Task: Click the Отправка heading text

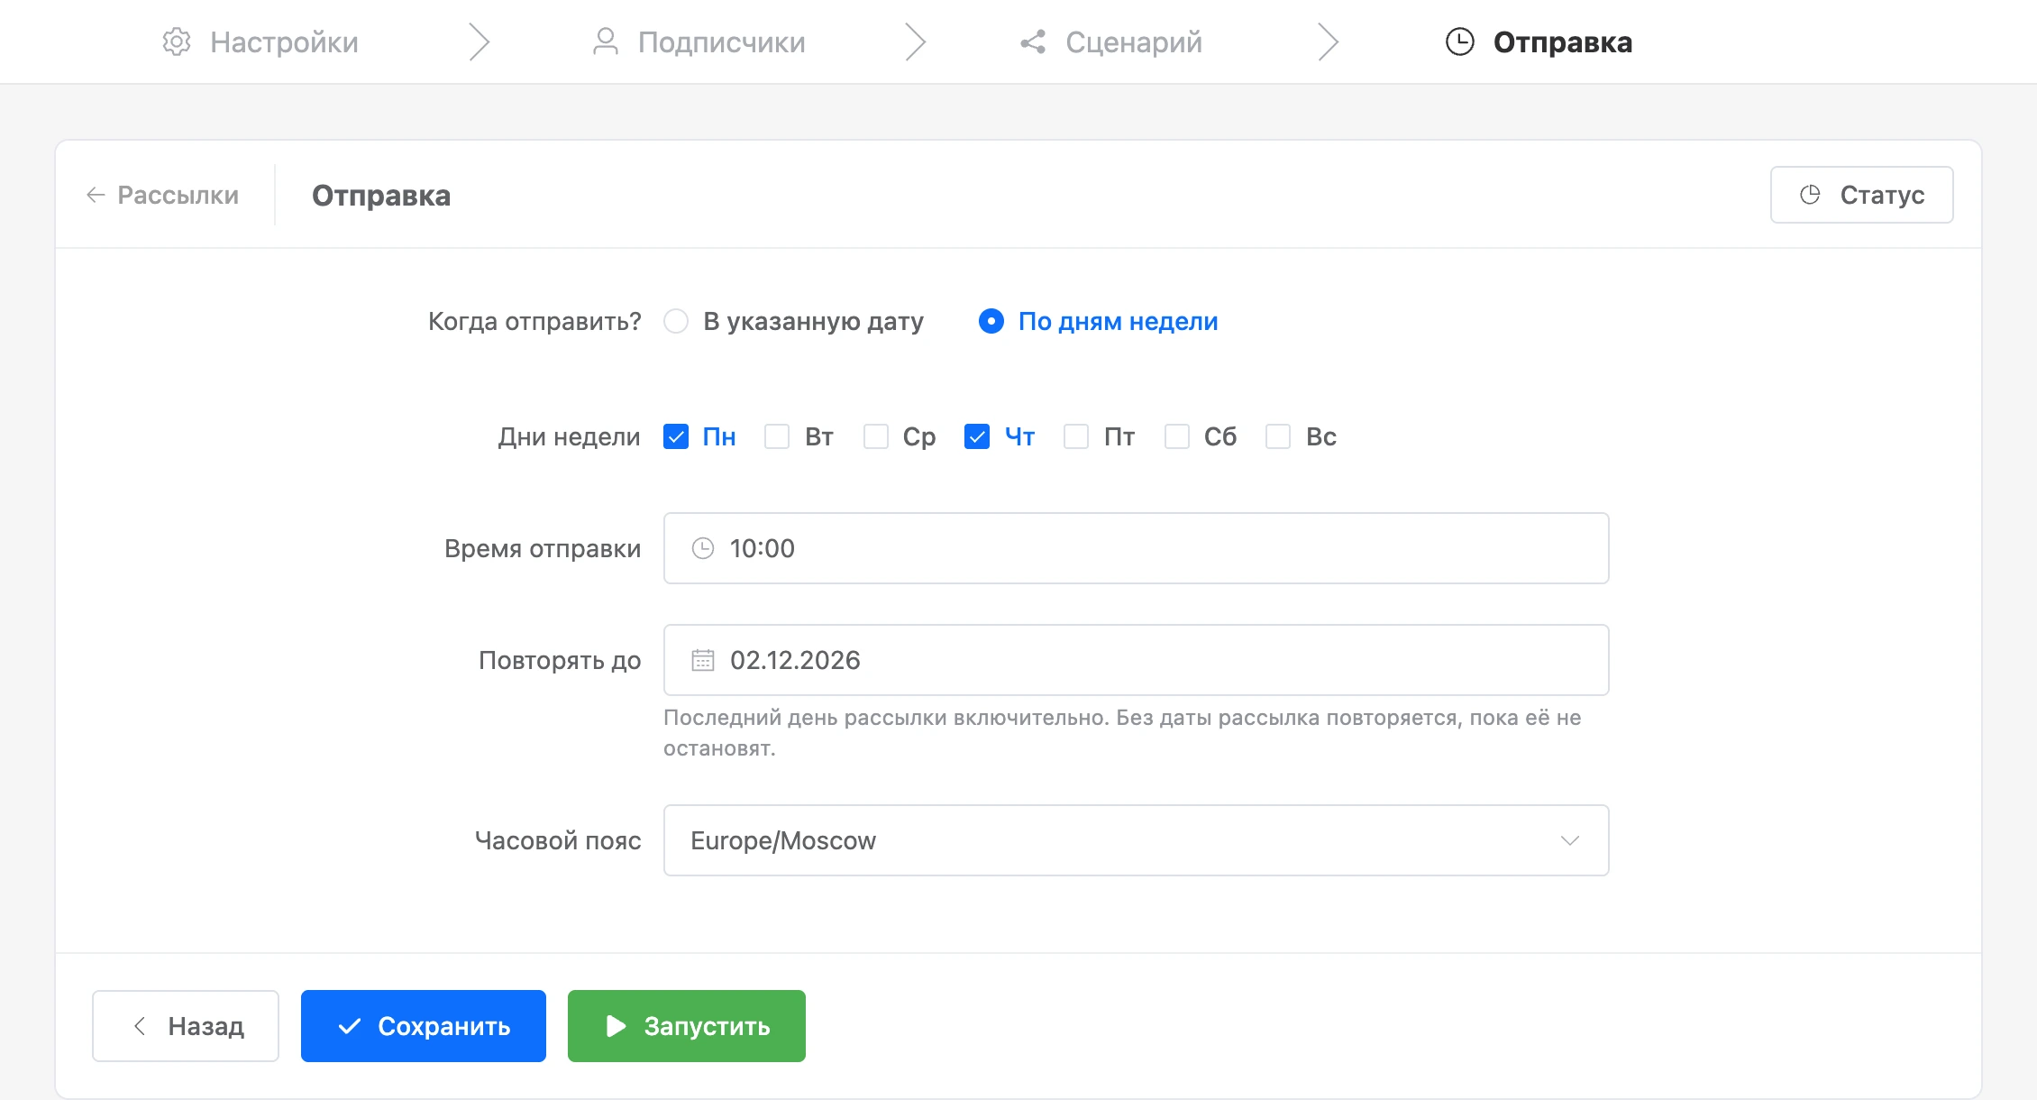Action: [381, 196]
